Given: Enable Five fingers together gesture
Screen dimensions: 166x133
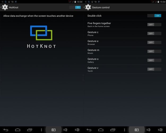Looking at the screenshot, I should point(154,25).
